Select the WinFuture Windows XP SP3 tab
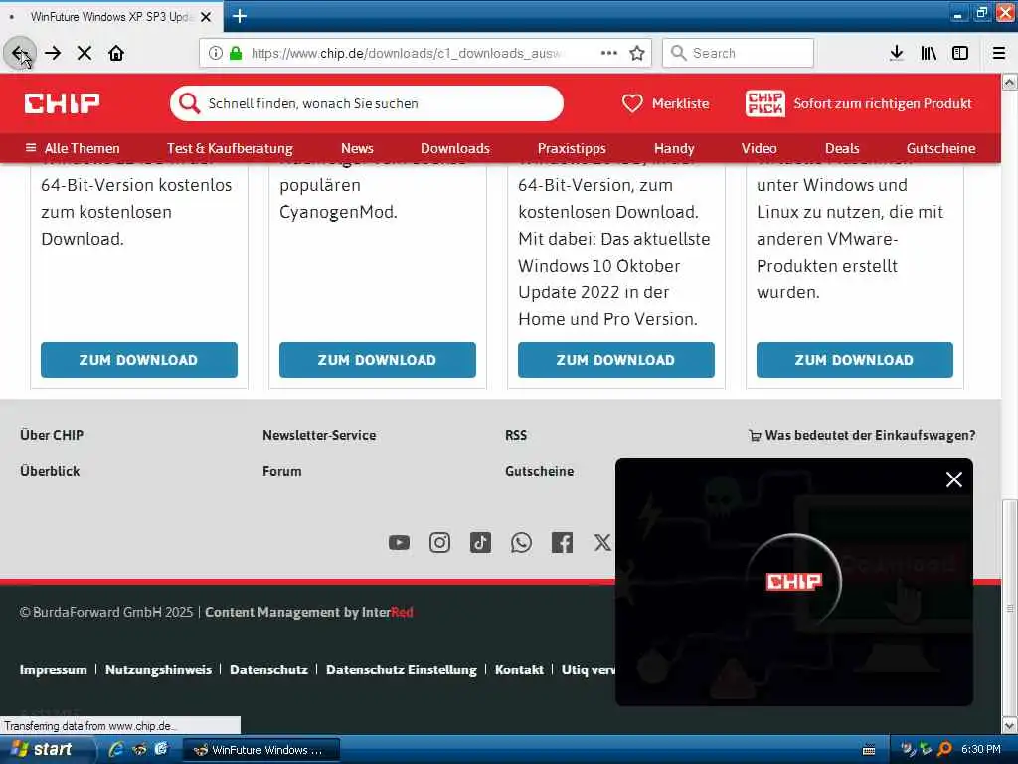Screen dimensions: 1018x764 [110, 17]
